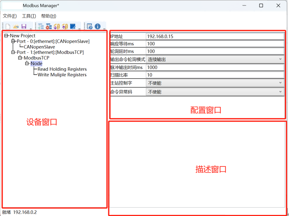This screenshot has height=216, width=289.
Task: Select Port - 1:[ethernet]:[ModbusTCP] item
Action: coord(50,52)
